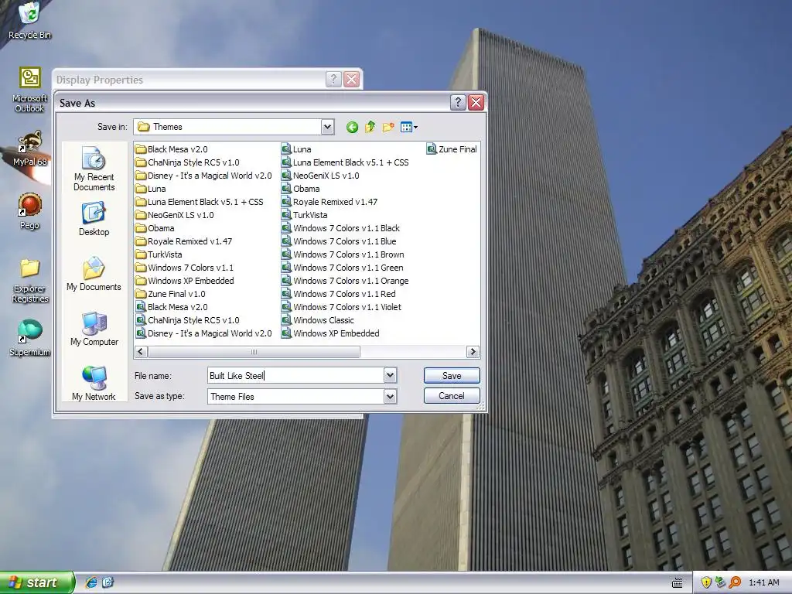792x594 pixels.
Task: Expand the Save in Themes dropdown
Action: click(x=327, y=127)
